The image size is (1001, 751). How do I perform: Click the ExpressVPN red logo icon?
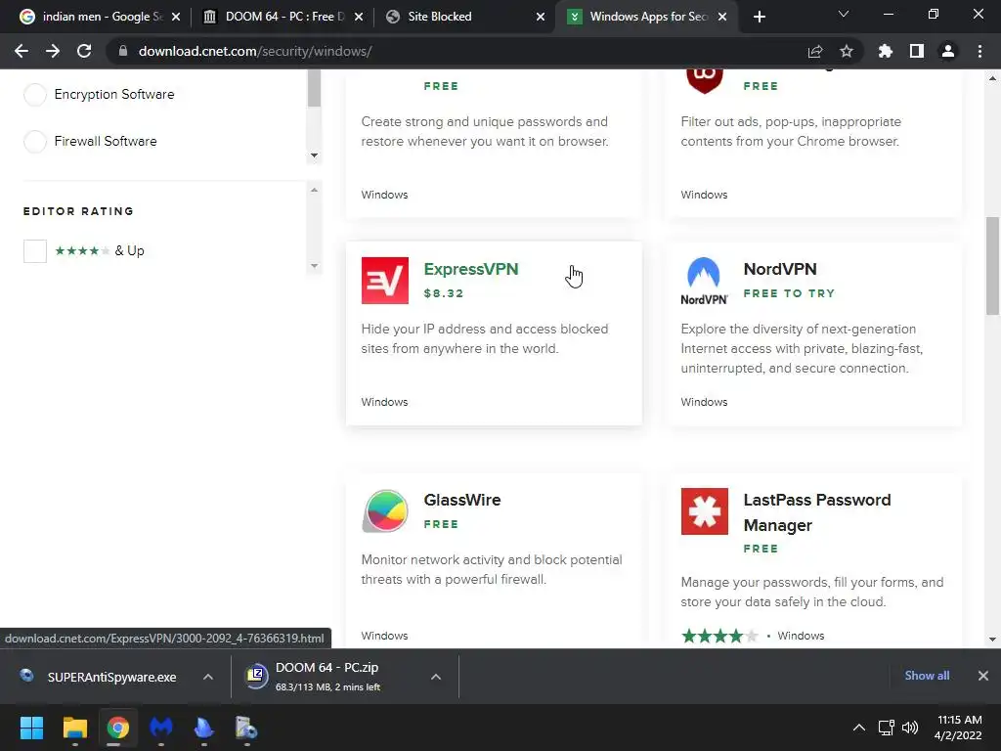[x=384, y=281]
